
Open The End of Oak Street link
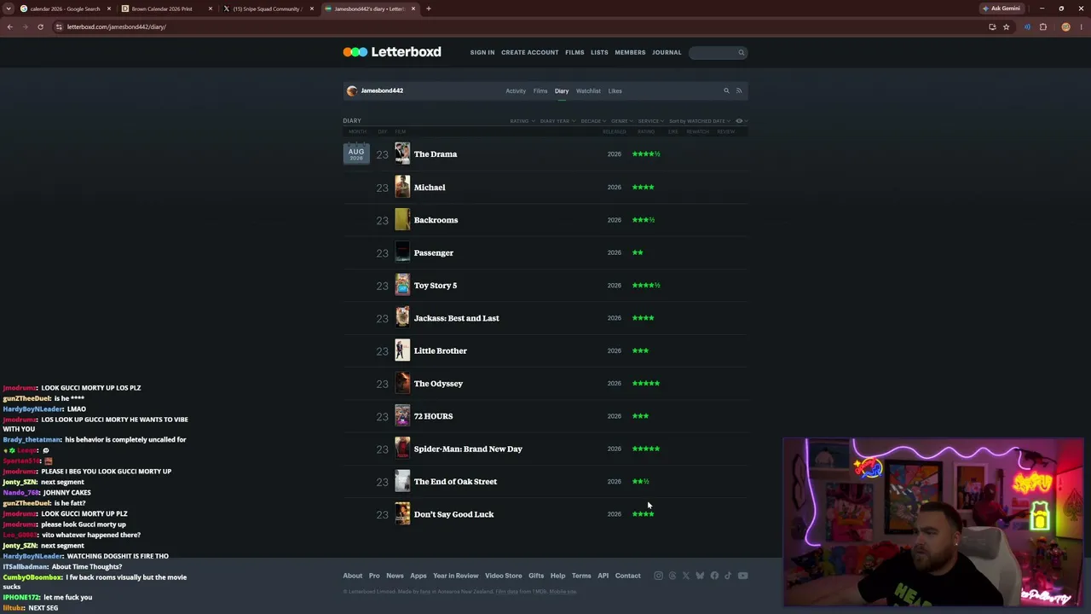tap(455, 482)
